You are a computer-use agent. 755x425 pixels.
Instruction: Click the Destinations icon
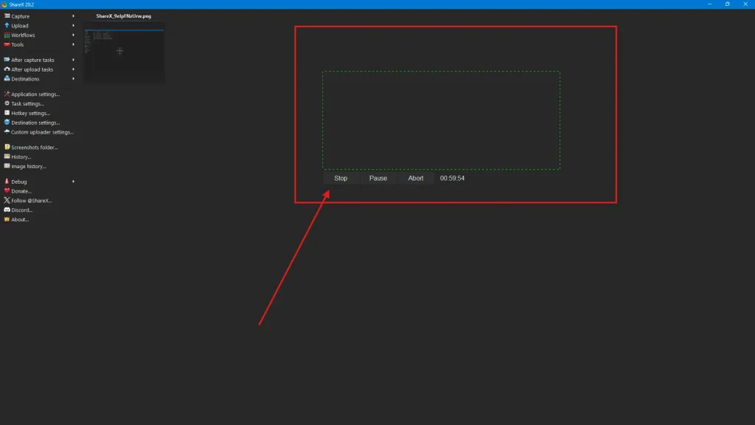tap(7, 78)
